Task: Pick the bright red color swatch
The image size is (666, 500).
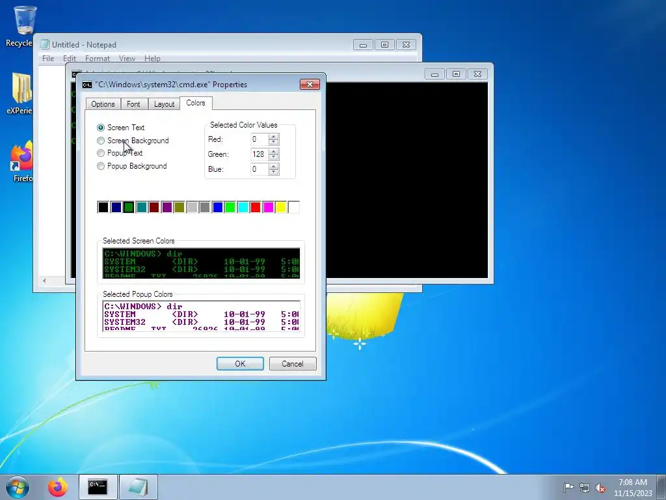Action: point(256,207)
